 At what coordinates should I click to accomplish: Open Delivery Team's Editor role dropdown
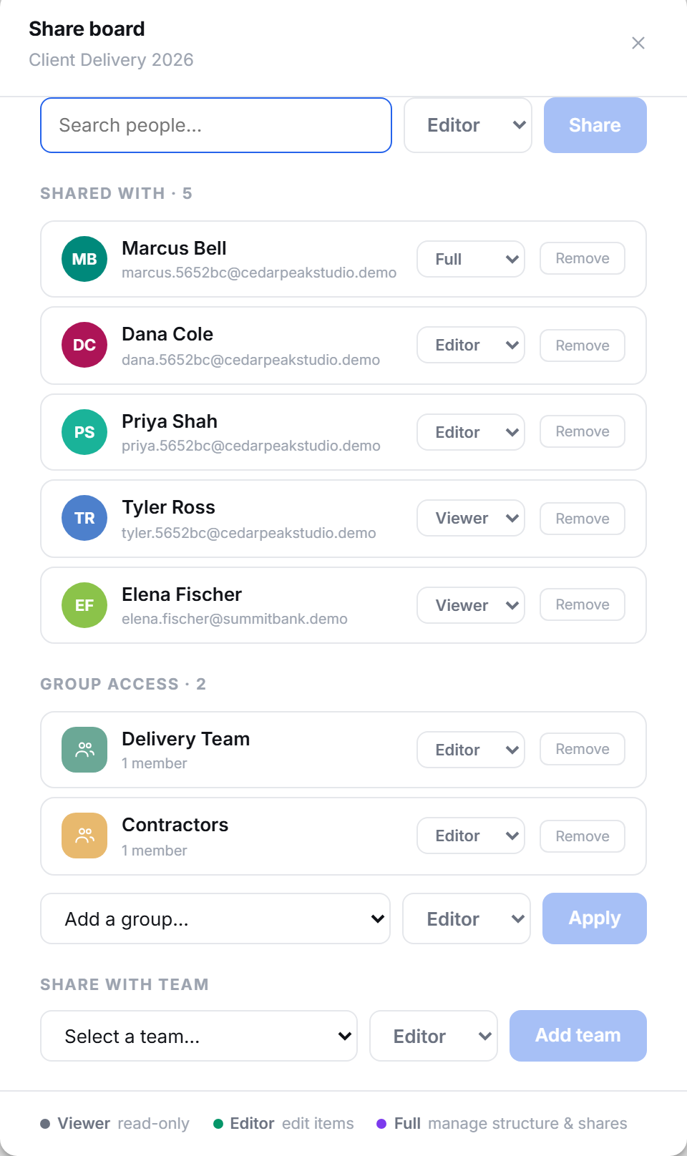(x=471, y=750)
